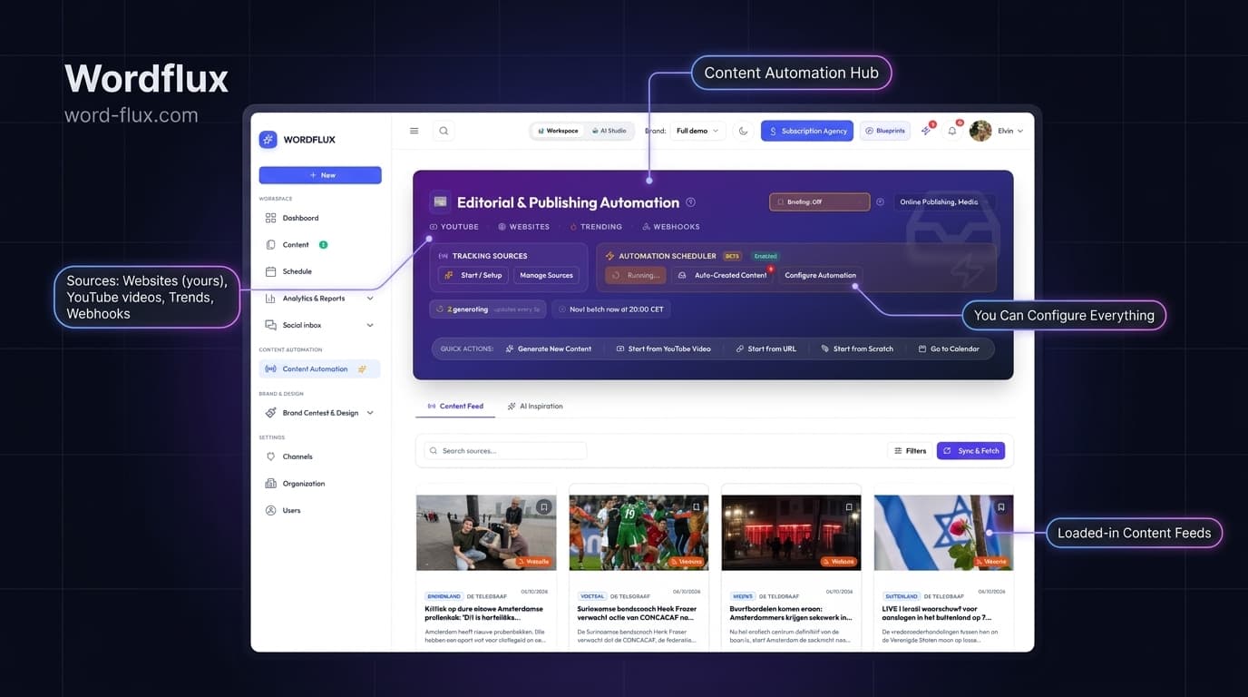
Task: Bookmark the Israel flag article card
Action: (1000, 507)
